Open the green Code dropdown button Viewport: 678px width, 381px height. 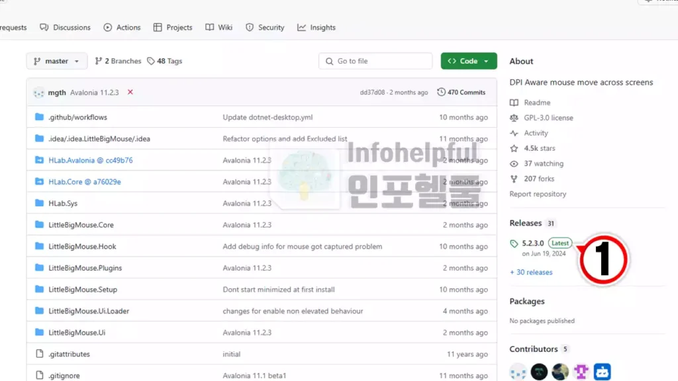click(x=469, y=61)
